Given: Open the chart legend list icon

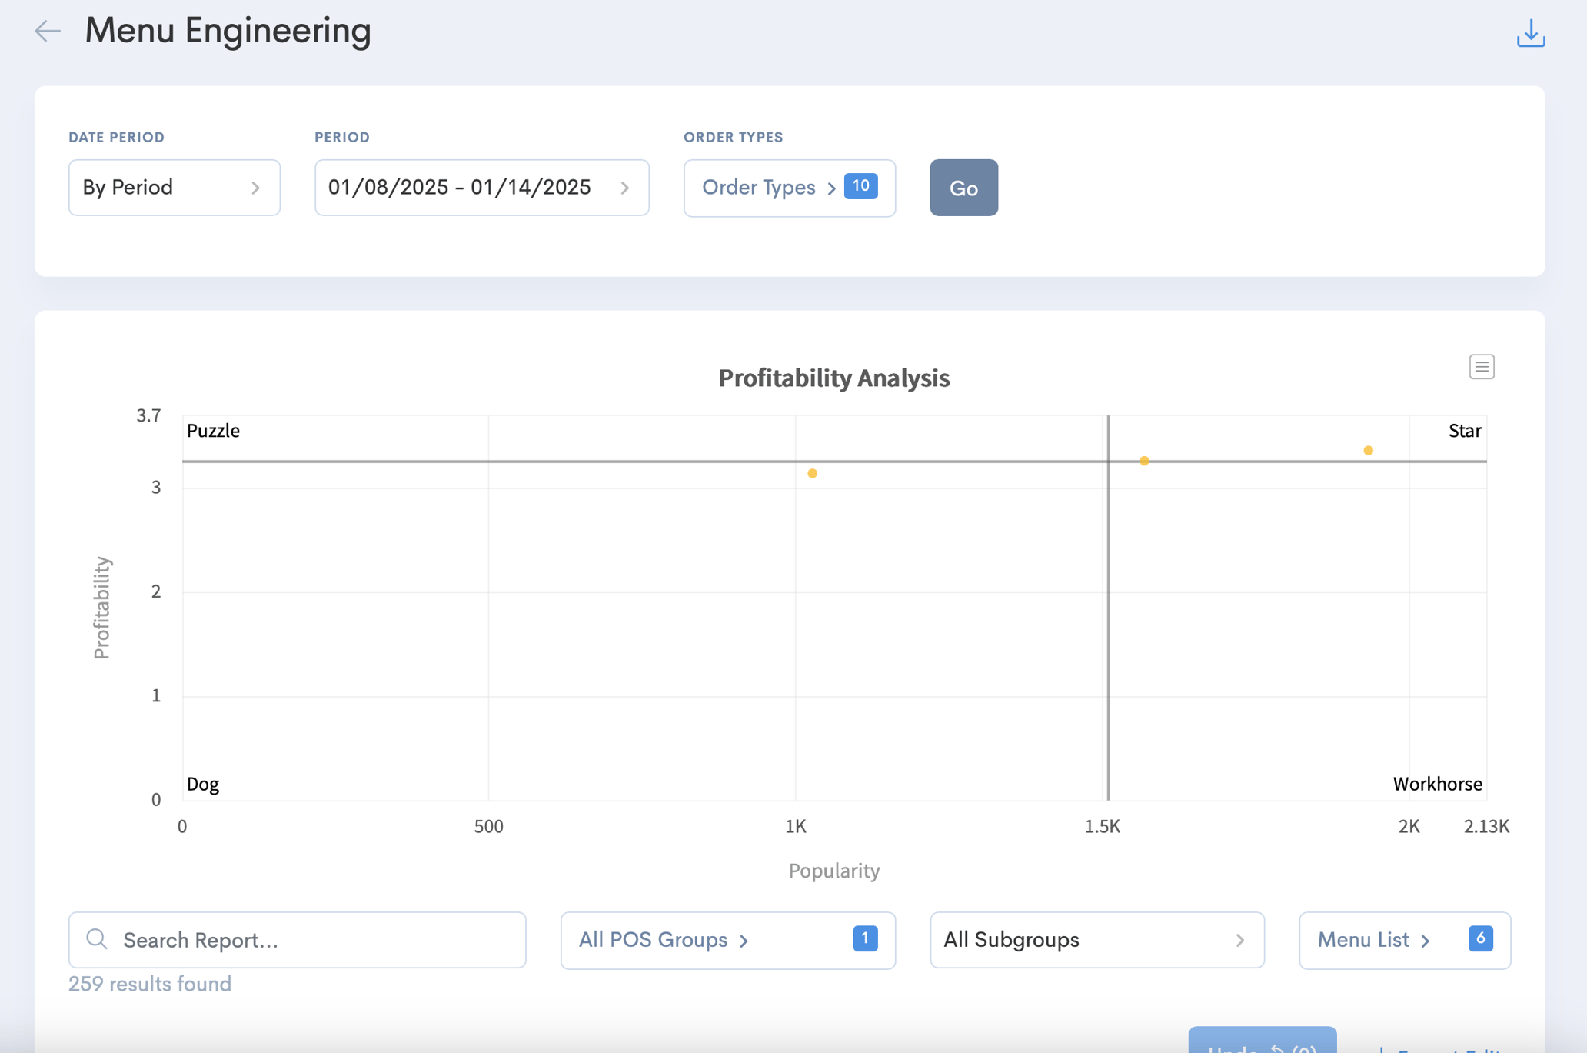Looking at the screenshot, I should coord(1482,367).
